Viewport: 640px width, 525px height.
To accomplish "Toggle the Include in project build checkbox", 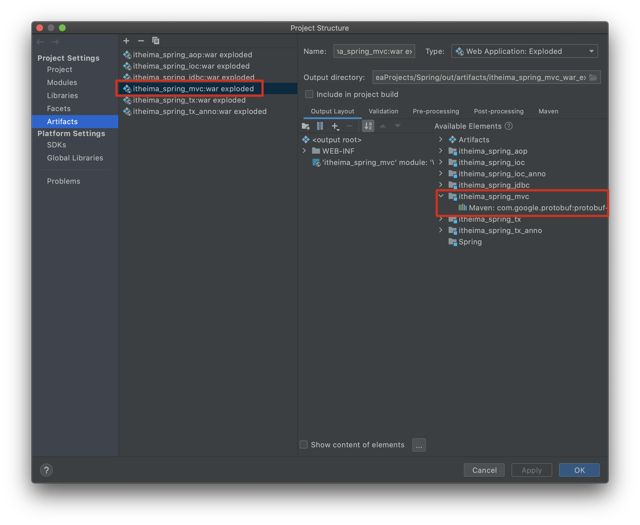I will tap(308, 94).
